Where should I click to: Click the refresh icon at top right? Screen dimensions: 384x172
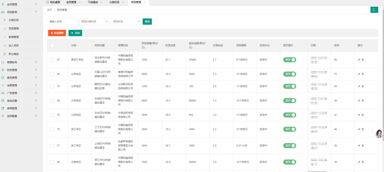374,10
